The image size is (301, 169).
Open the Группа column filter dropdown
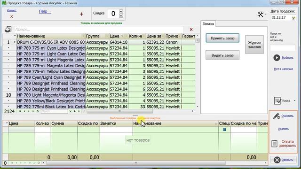[107, 36]
